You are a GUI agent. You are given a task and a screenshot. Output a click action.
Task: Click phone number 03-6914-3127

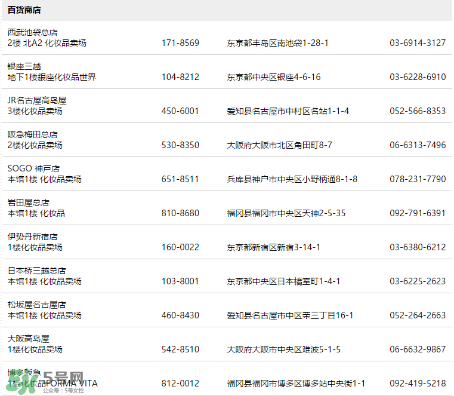[x=418, y=43]
